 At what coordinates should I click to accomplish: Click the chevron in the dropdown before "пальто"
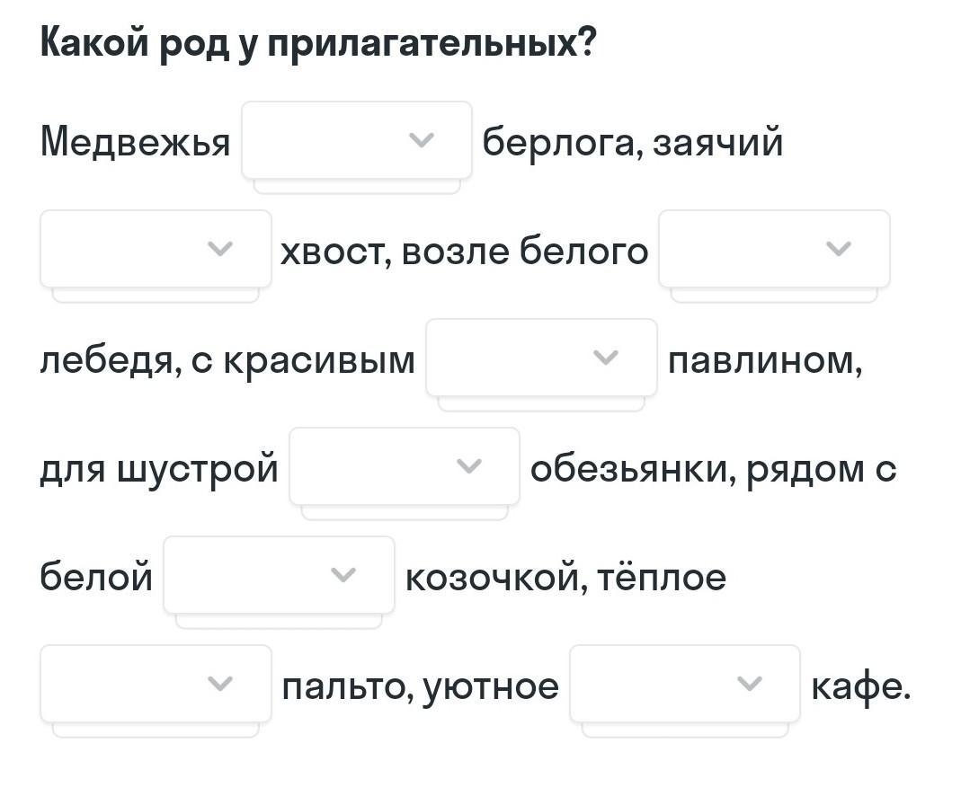click(219, 684)
